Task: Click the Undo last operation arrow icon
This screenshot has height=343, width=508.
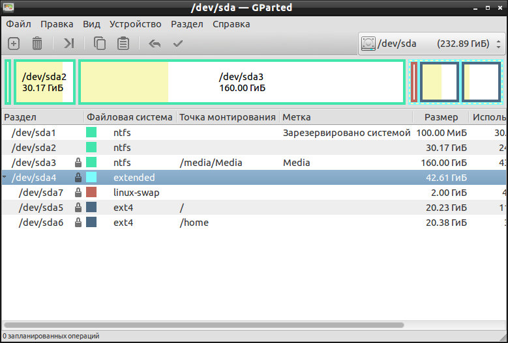Action: [x=155, y=44]
